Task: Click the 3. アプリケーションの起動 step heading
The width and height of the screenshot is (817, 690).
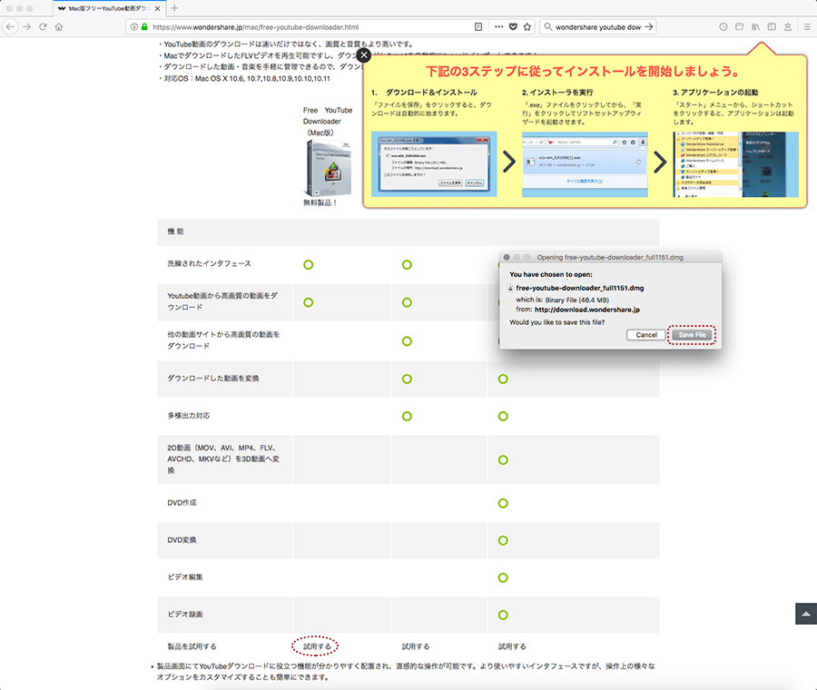Action: (715, 93)
